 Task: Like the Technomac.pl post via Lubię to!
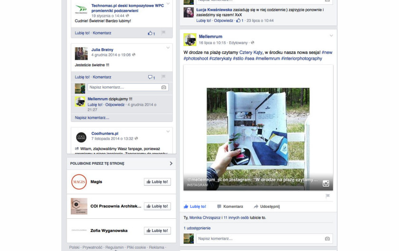pos(82,33)
